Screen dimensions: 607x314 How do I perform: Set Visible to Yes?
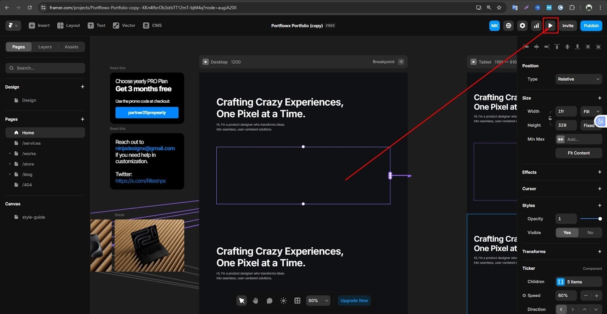pos(567,233)
